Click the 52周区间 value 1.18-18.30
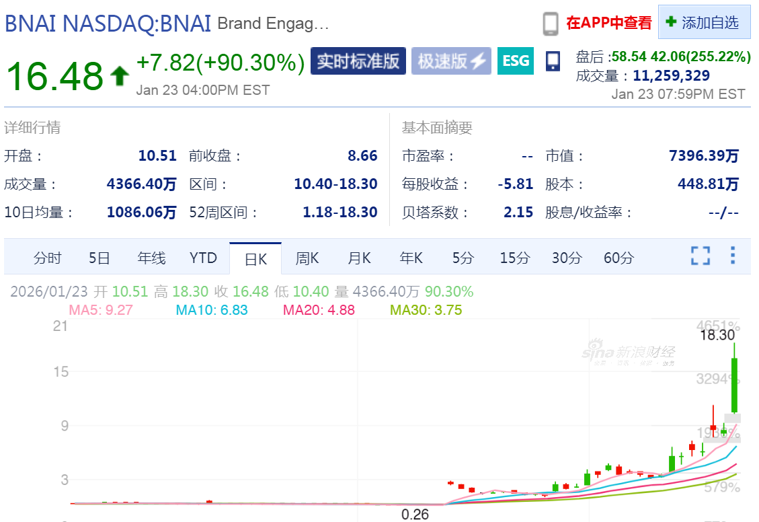 coord(339,212)
